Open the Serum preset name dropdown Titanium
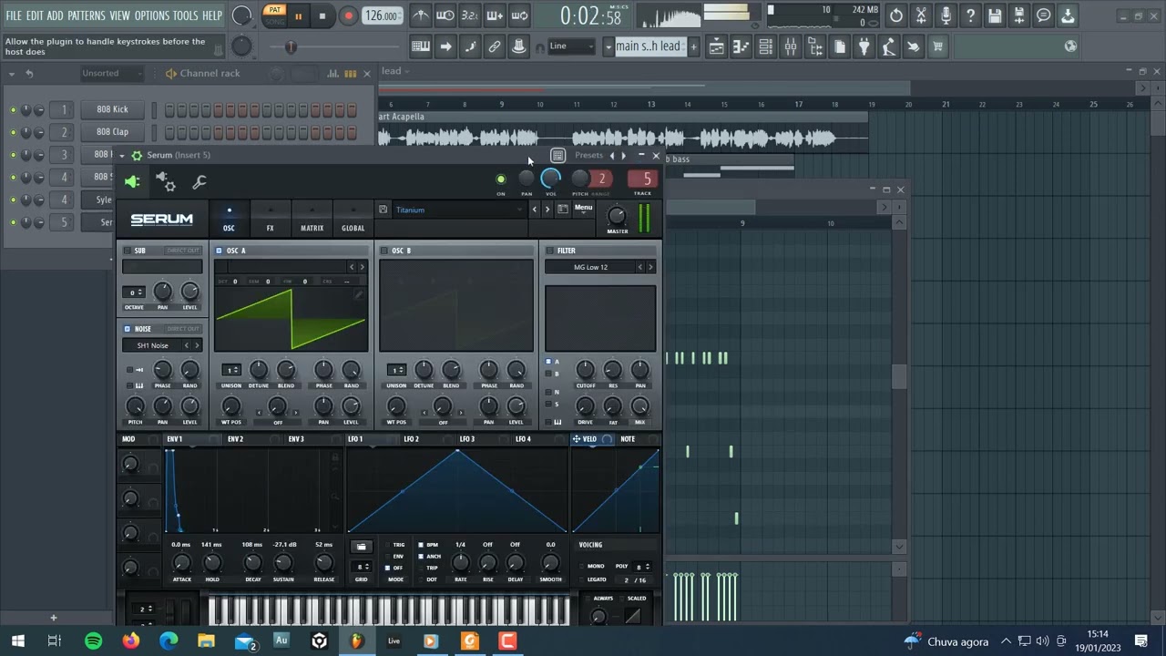This screenshot has height=656, width=1166. pyautogui.click(x=460, y=210)
